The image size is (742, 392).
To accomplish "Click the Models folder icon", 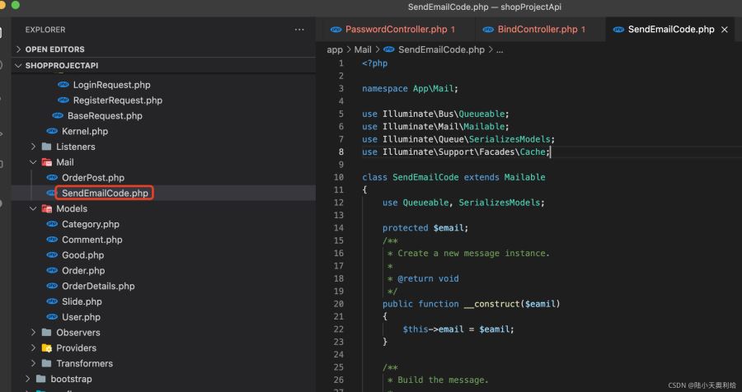I will coord(46,209).
